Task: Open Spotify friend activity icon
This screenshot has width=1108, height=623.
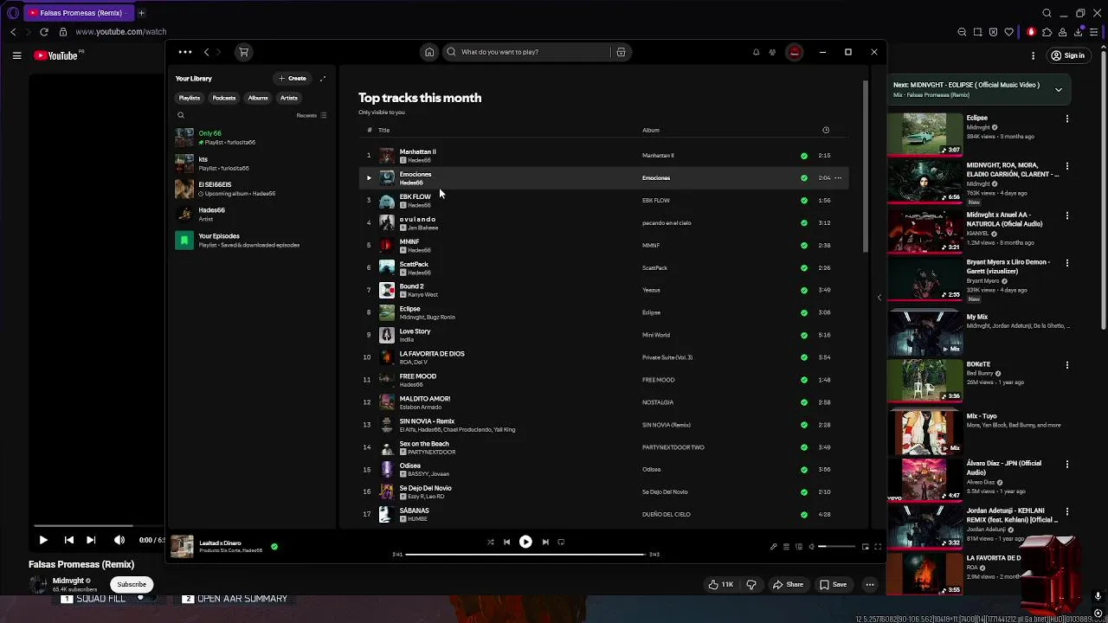Action: click(x=772, y=52)
